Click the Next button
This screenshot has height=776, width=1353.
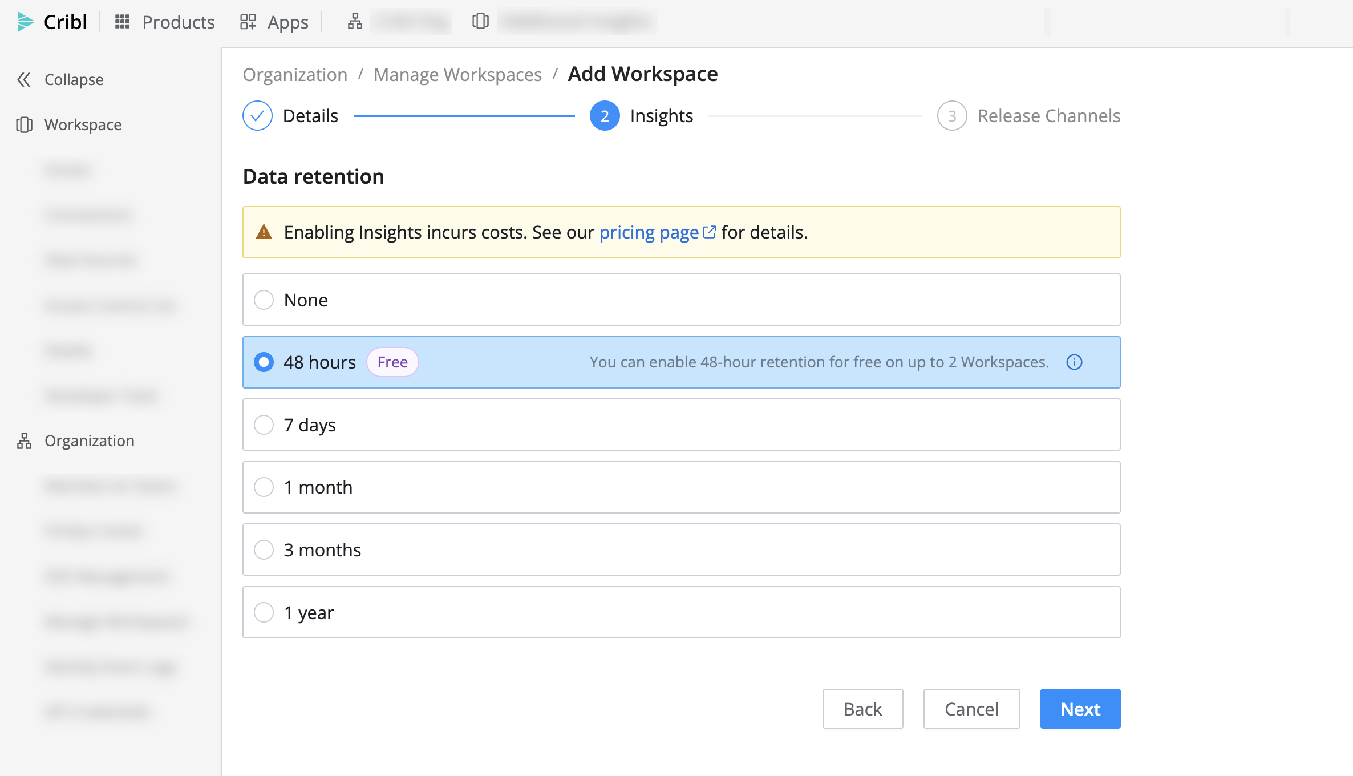pos(1080,709)
